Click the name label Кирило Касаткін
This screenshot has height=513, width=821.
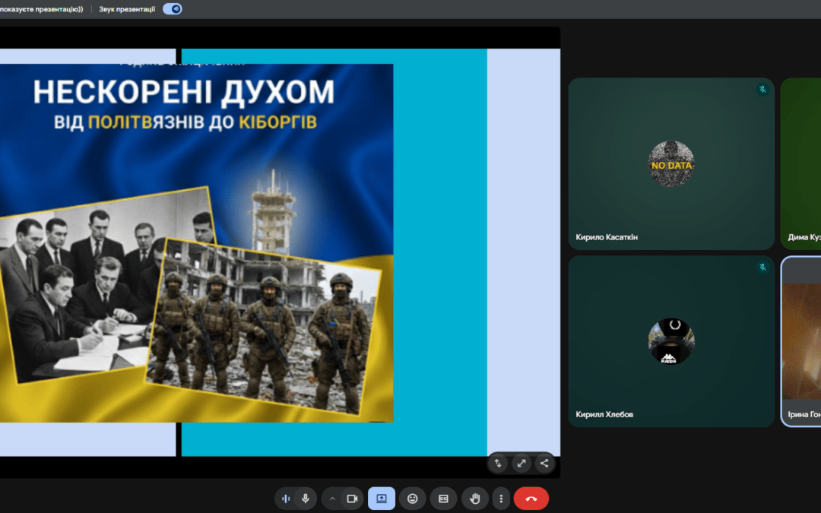(607, 237)
